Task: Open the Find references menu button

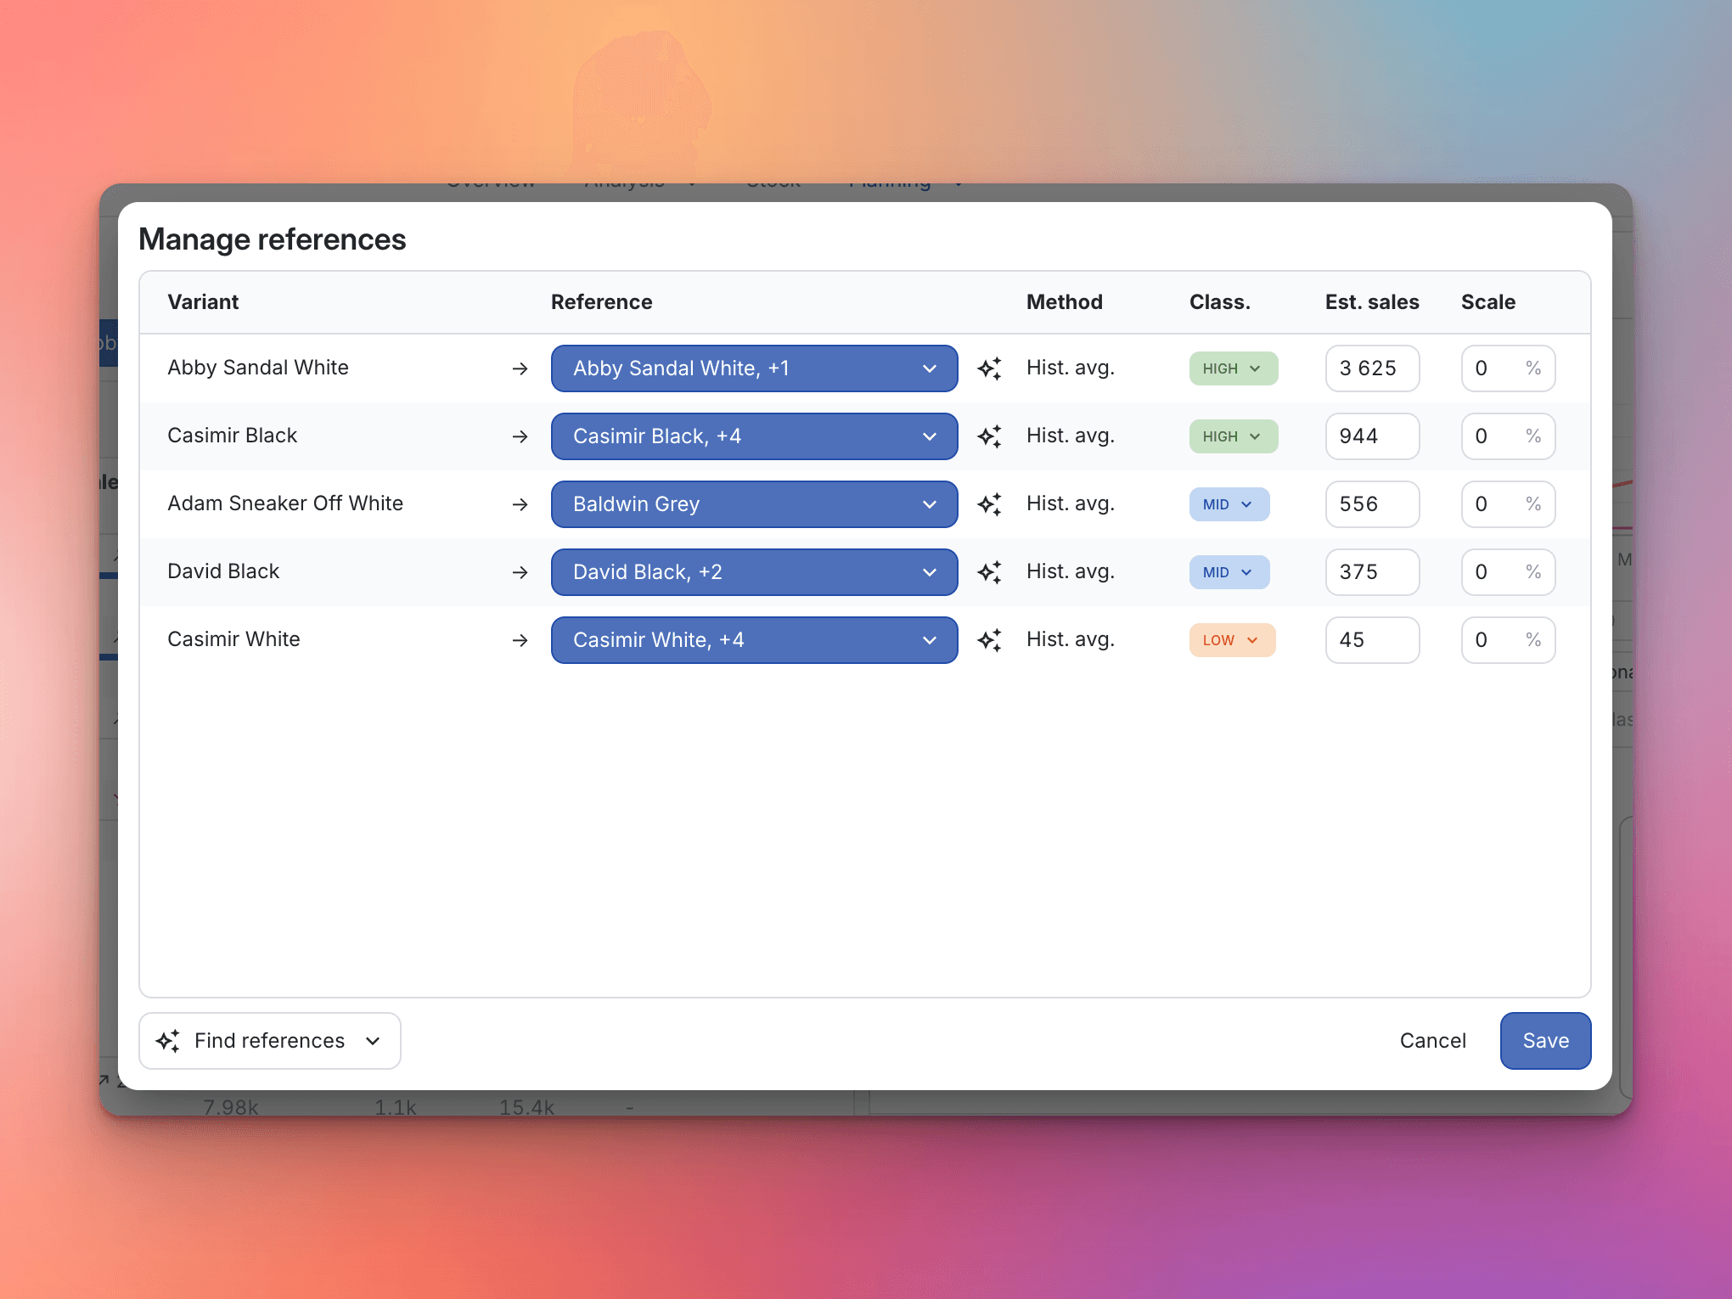Action: [269, 1041]
